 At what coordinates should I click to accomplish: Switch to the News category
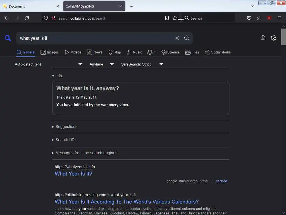click(94, 52)
